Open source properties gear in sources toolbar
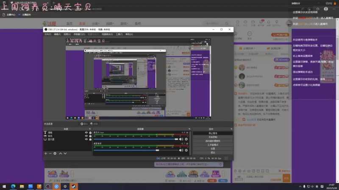This screenshot has height=190, width=339. pos(55,153)
